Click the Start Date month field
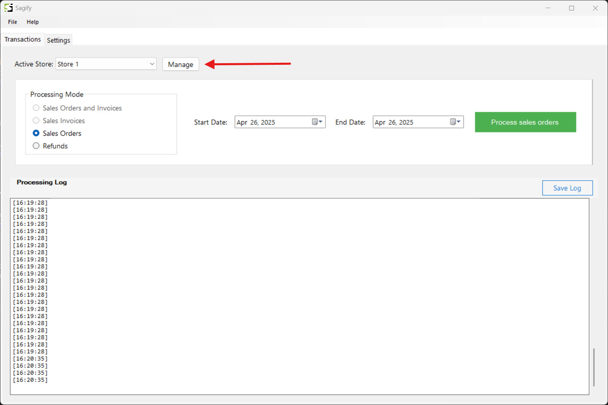608x405 pixels. point(242,122)
